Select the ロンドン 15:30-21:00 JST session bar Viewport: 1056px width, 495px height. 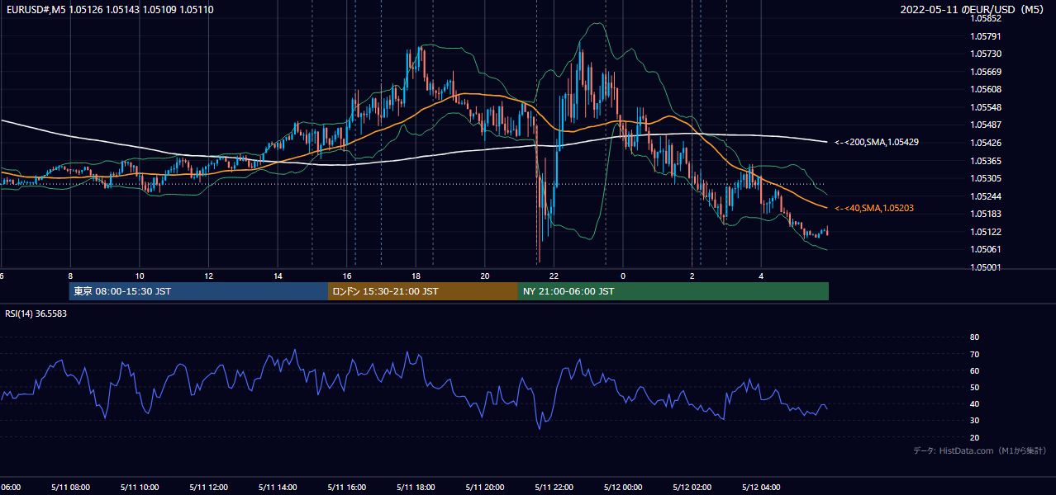[x=423, y=291]
